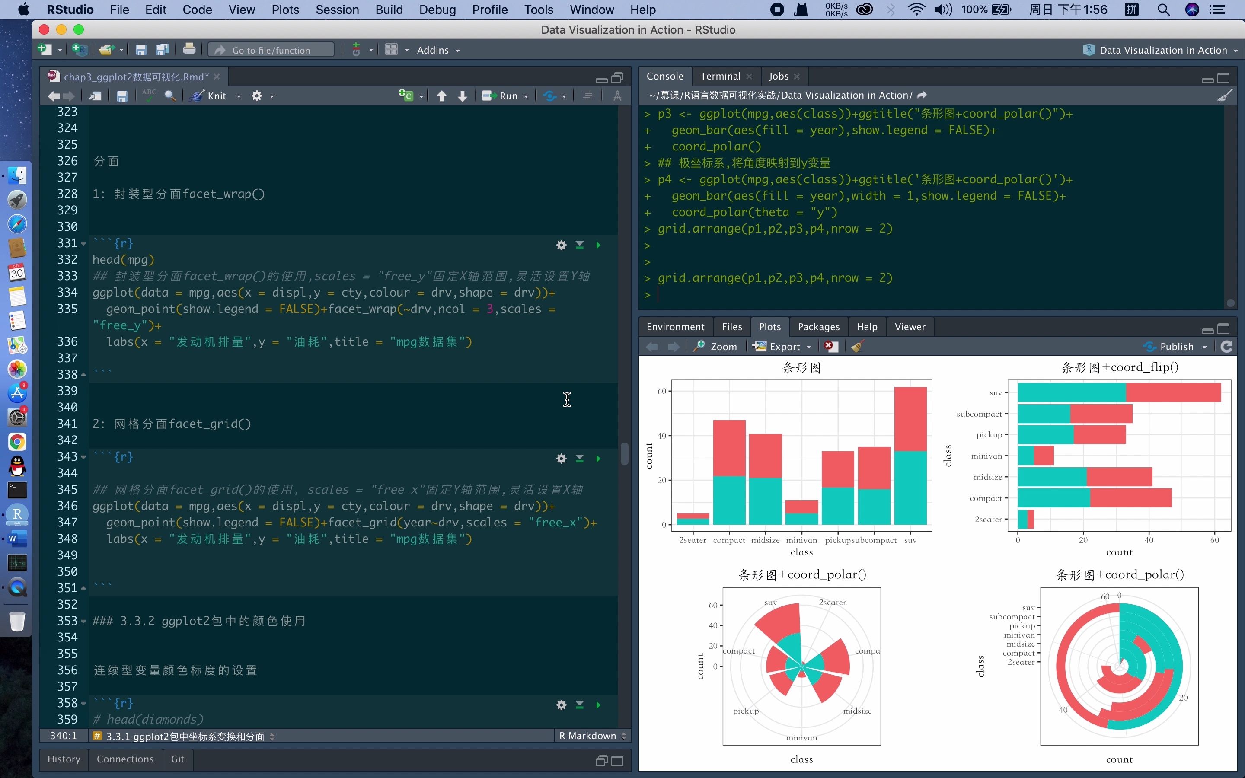Open the Files tab
The width and height of the screenshot is (1245, 778).
click(731, 327)
